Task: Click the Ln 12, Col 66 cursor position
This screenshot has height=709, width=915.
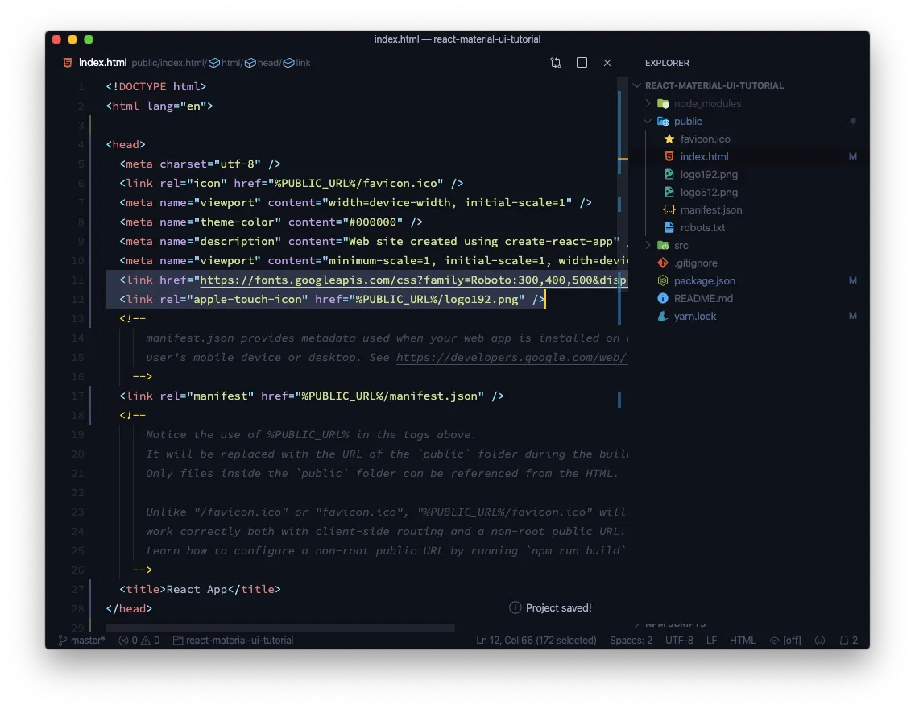Action: click(x=536, y=641)
